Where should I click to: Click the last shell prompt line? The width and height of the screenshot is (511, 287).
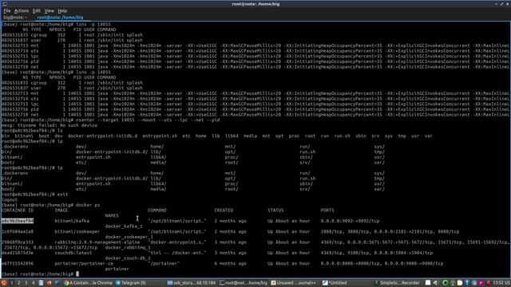[40, 274]
